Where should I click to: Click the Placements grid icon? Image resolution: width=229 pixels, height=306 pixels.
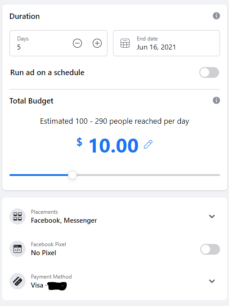18,216
